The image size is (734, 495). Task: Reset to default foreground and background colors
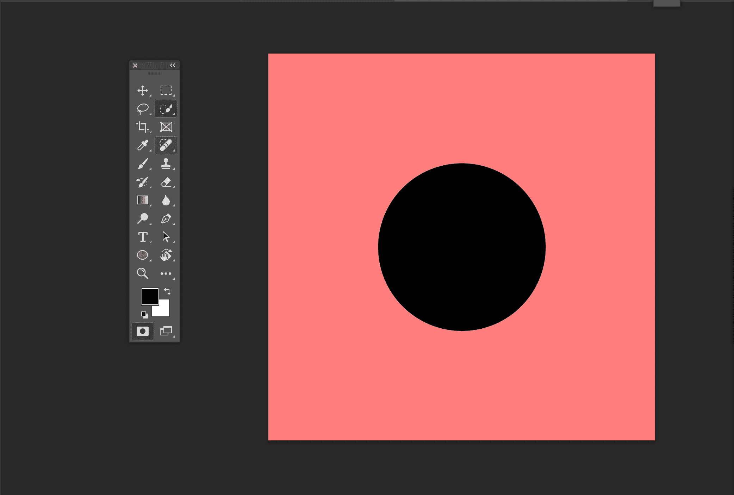(x=144, y=315)
